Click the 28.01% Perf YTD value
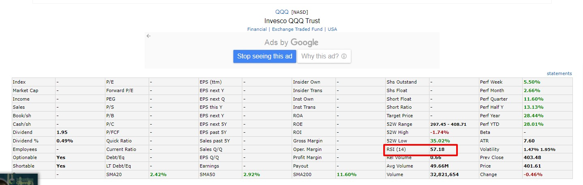 [534, 124]
